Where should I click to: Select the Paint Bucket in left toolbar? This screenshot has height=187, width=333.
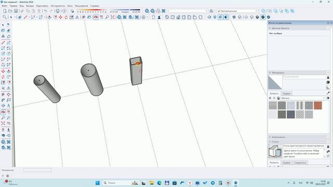click(3, 31)
